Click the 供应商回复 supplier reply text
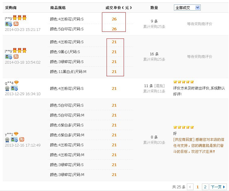 pyautogui.click(x=184, y=139)
